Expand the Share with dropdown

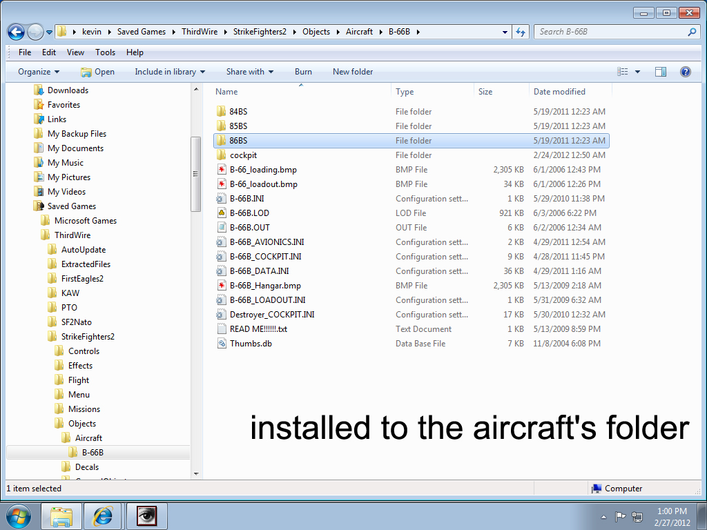[x=250, y=72]
